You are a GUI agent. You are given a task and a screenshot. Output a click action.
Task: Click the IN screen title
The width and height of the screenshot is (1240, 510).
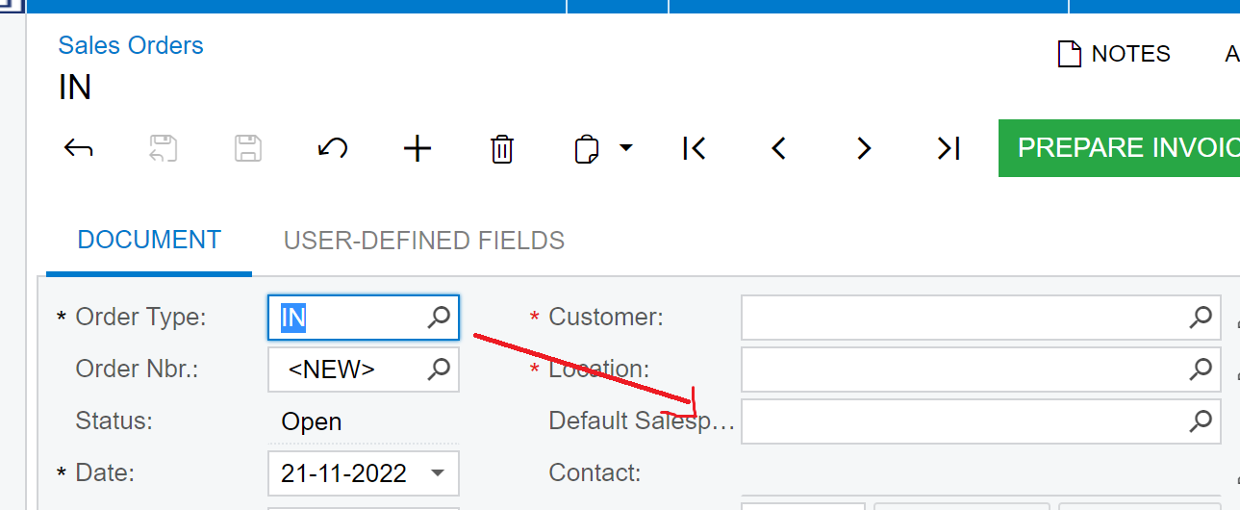tap(75, 88)
